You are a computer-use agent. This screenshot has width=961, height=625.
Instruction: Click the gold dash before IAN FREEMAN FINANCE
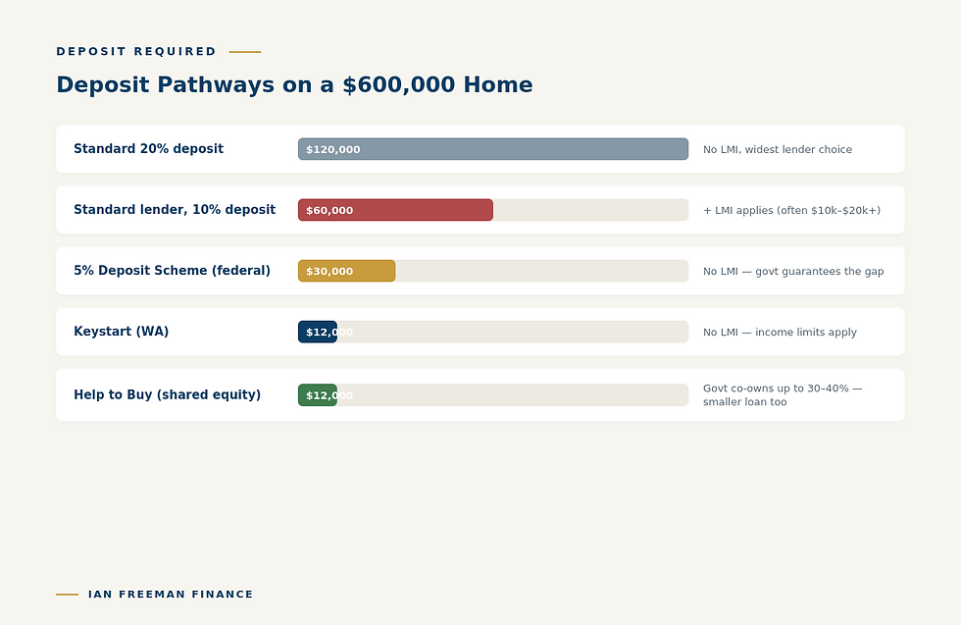68,595
